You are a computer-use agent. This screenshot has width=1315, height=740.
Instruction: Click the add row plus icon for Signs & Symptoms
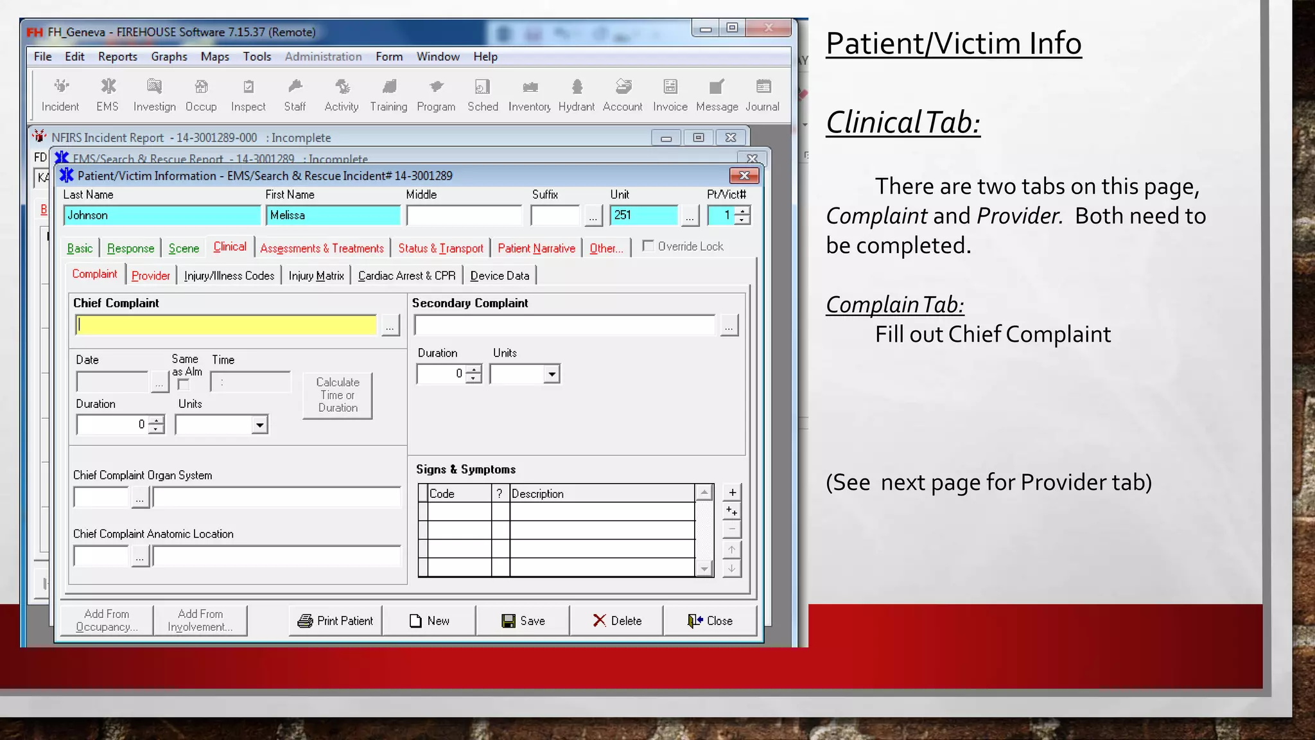pyautogui.click(x=732, y=493)
